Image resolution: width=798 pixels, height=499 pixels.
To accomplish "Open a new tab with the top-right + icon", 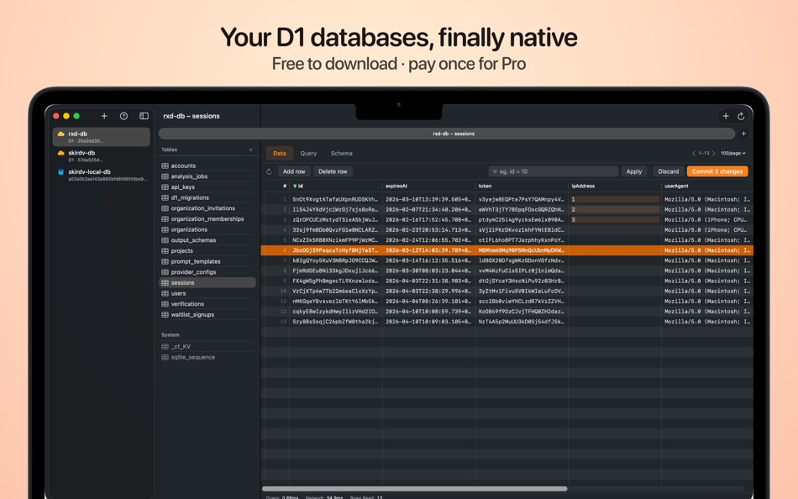I will [724, 116].
